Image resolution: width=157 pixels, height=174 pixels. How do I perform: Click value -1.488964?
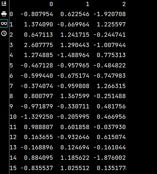[73, 55]
